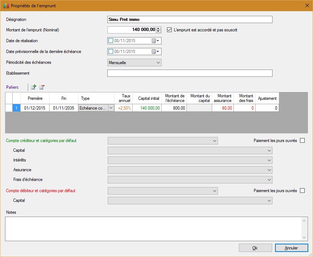Enable the Date de réalisation checkbox
313x257 pixels.
111,41
